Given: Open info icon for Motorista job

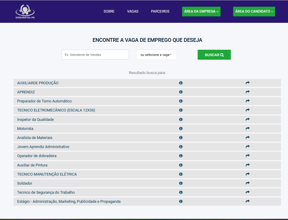Looking at the screenshot, I should pyautogui.click(x=181, y=128).
